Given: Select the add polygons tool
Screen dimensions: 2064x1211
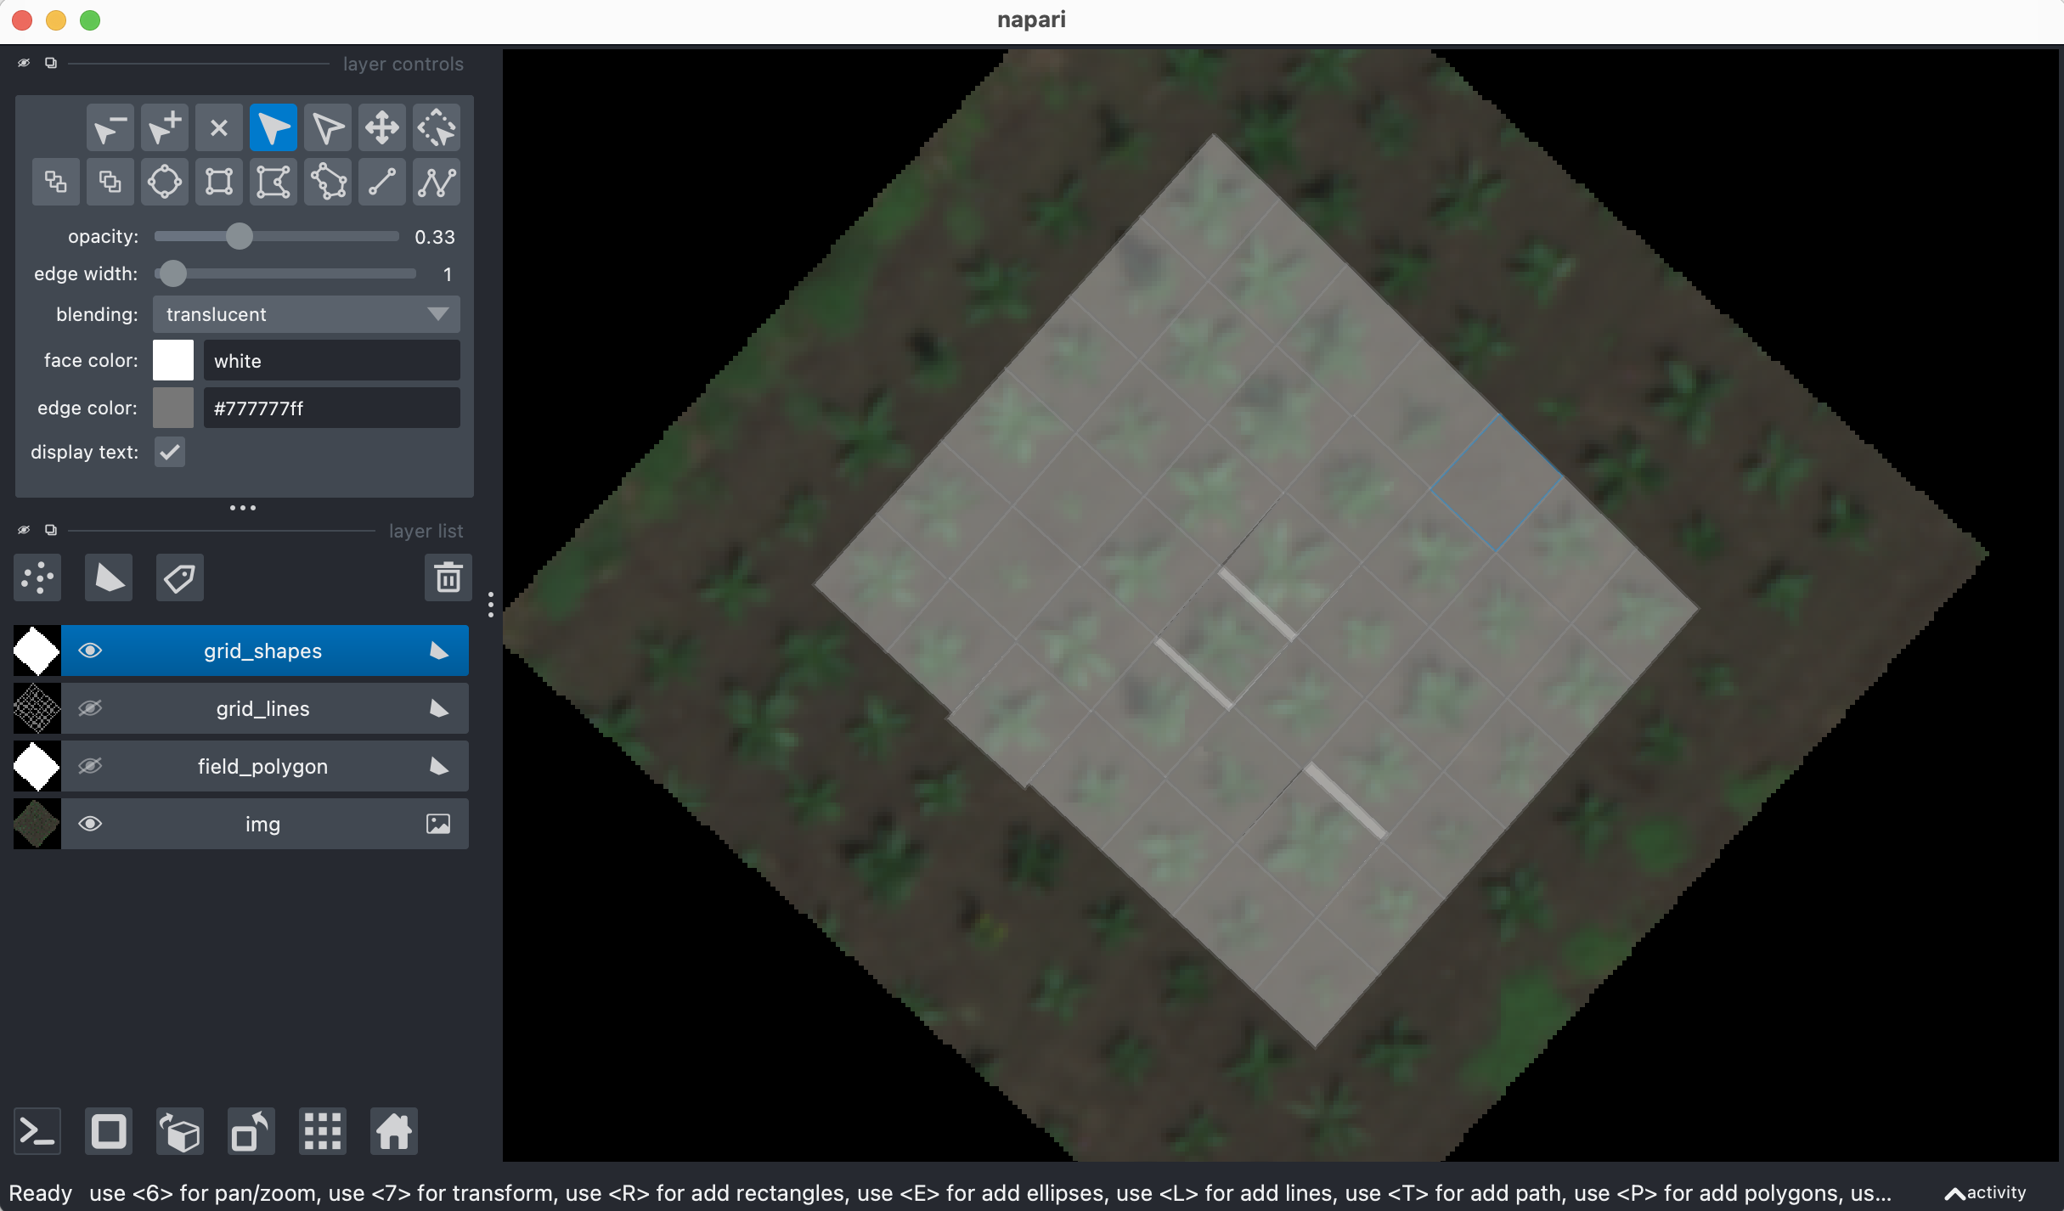Looking at the screenshot, I should tap(273, 182).
